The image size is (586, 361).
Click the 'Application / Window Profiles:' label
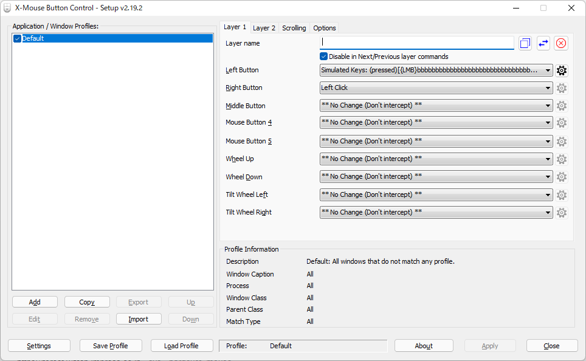pyautogui.click(x=55, y=26)
